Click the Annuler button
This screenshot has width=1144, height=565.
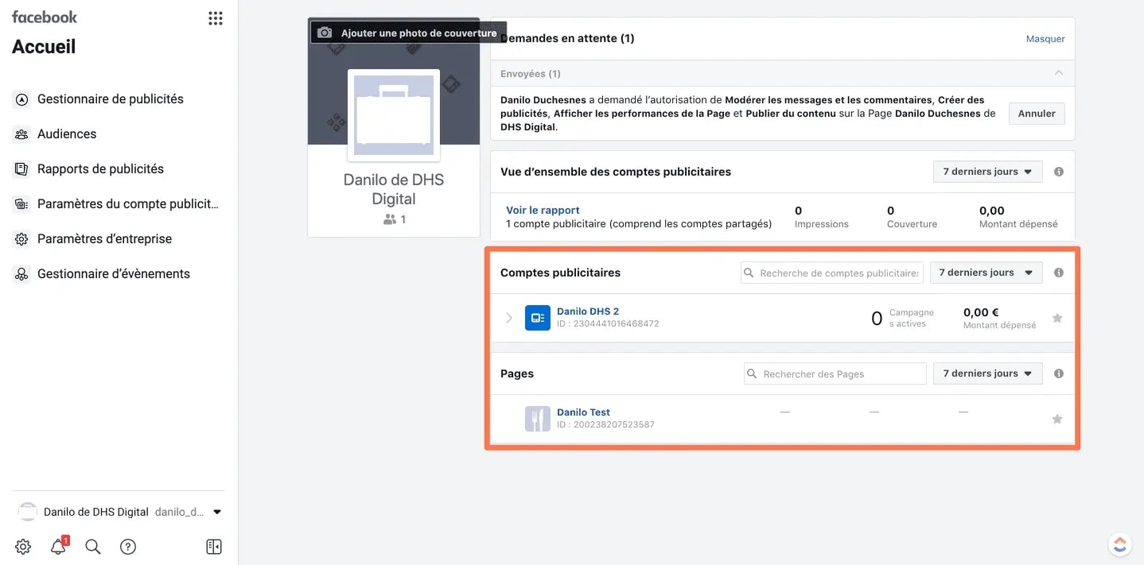(1037, 114)
